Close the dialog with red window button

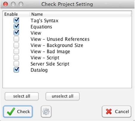click(x=5, y=4)
